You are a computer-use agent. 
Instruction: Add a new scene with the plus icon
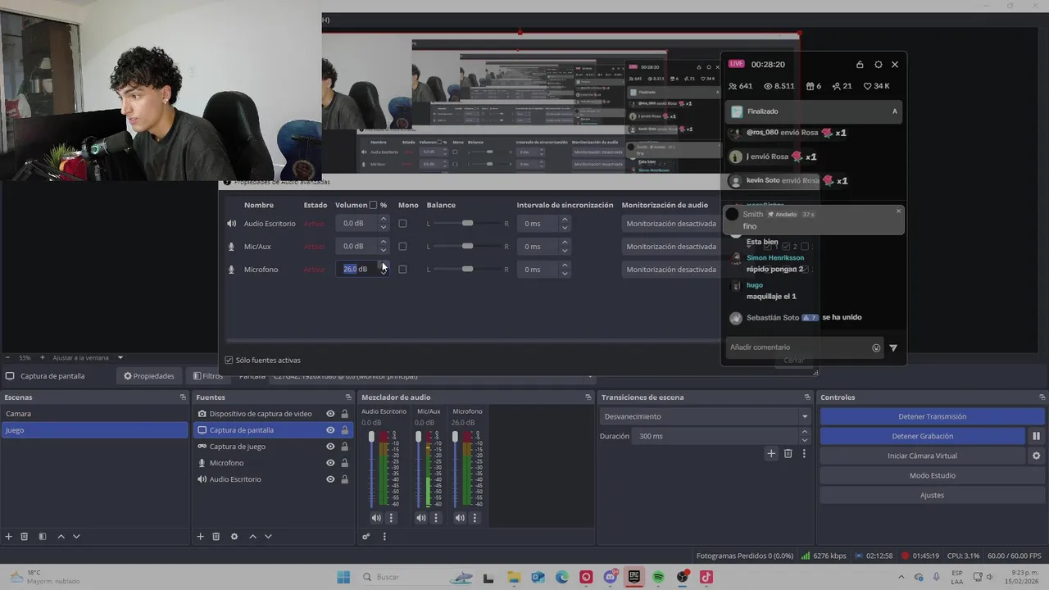(x=9, y=537)
